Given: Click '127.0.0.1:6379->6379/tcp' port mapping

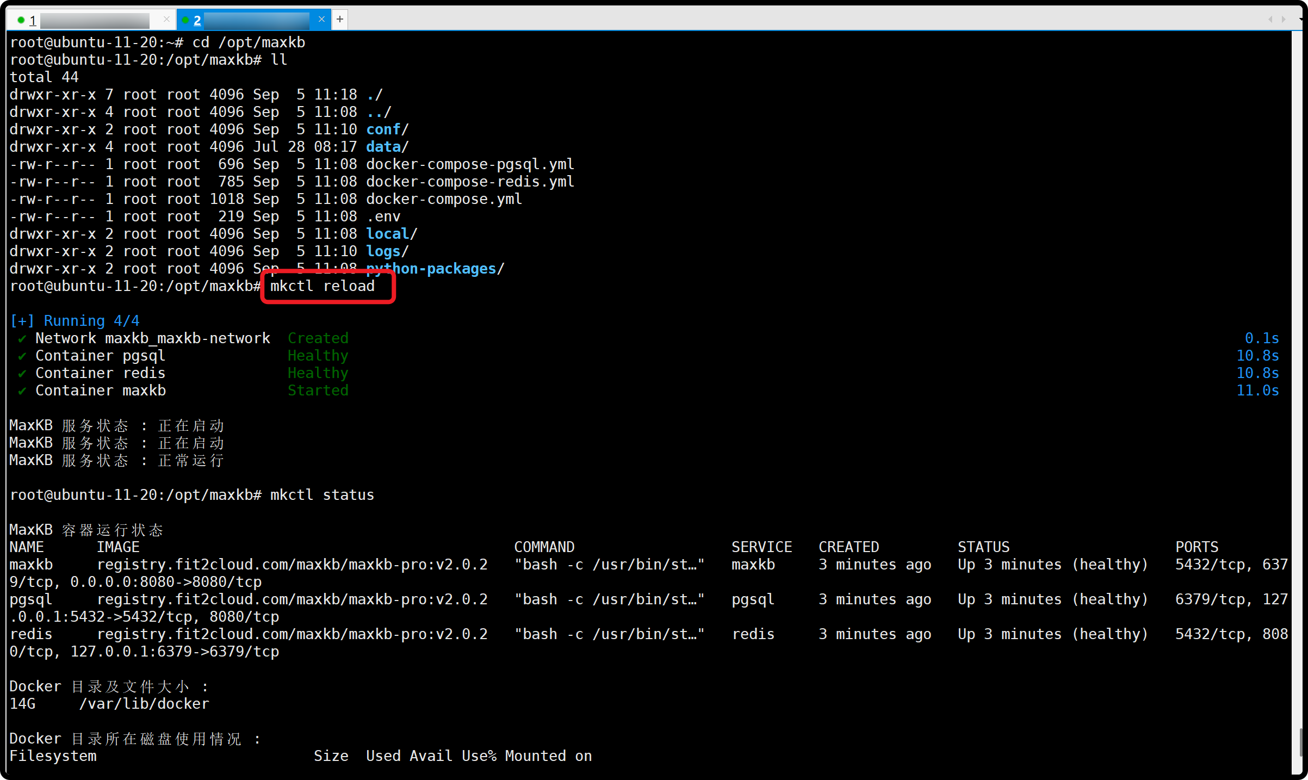Looking at the screenshot, I should (175, 652).
